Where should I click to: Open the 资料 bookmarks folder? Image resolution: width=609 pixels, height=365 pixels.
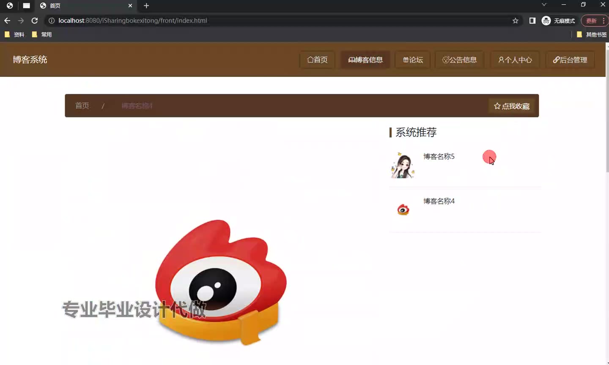point(14,34)
